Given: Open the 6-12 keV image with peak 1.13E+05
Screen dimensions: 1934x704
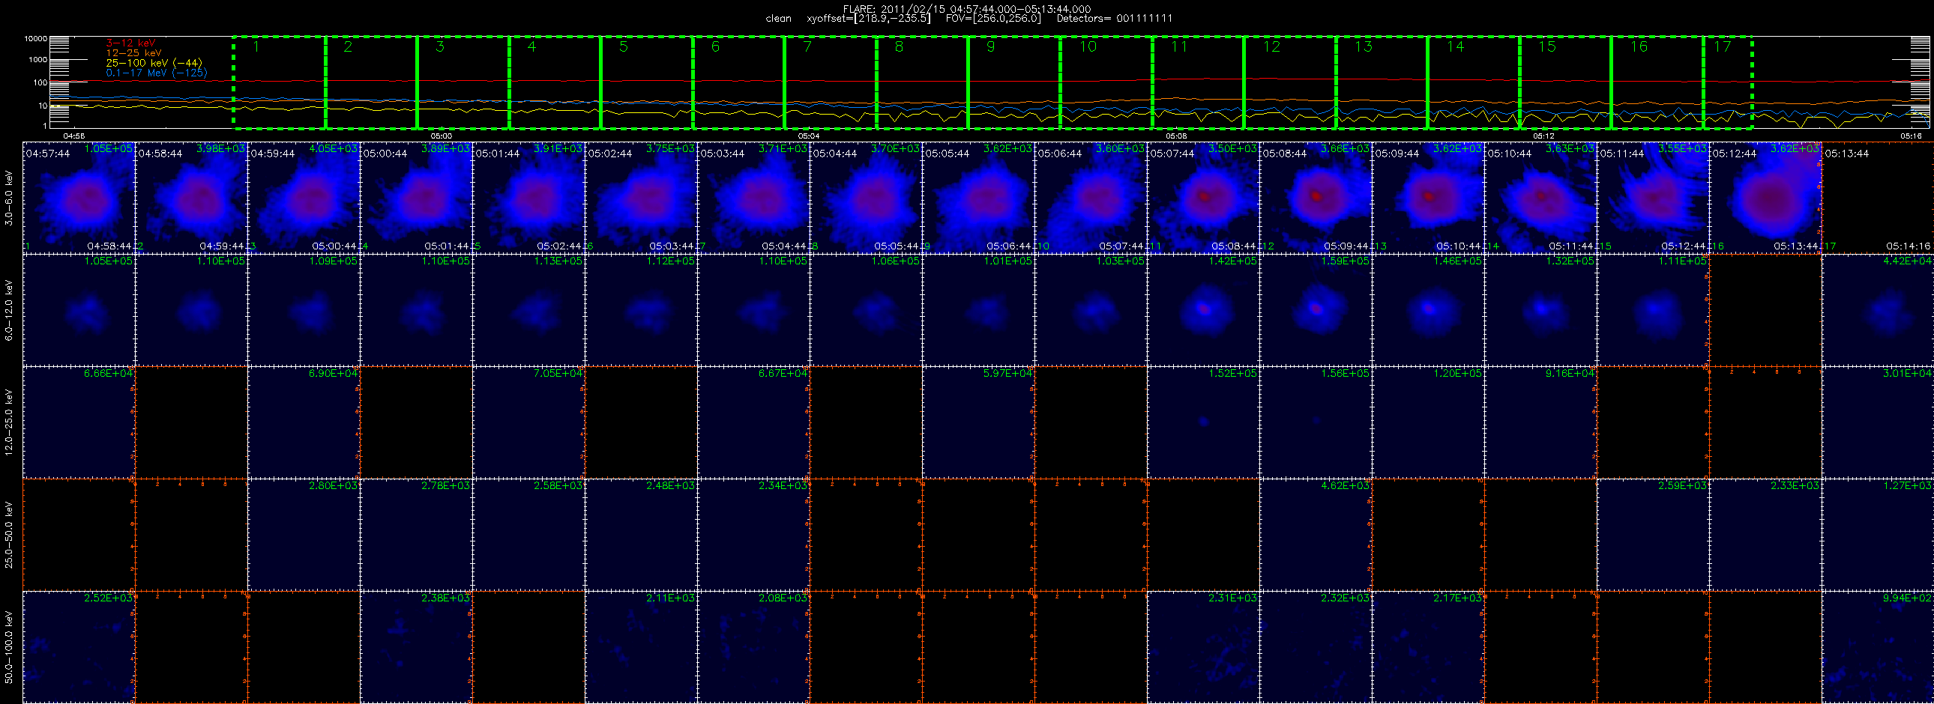Looking at the screenshot, I should click(x=528, y=309).
